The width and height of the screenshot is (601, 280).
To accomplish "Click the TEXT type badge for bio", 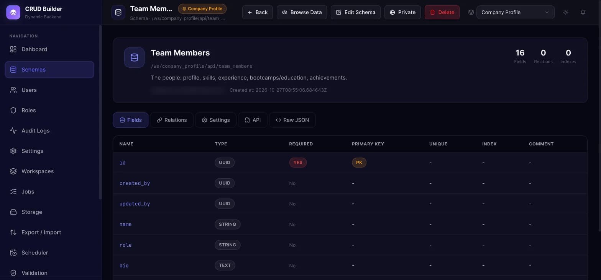I will coord(225,265).
